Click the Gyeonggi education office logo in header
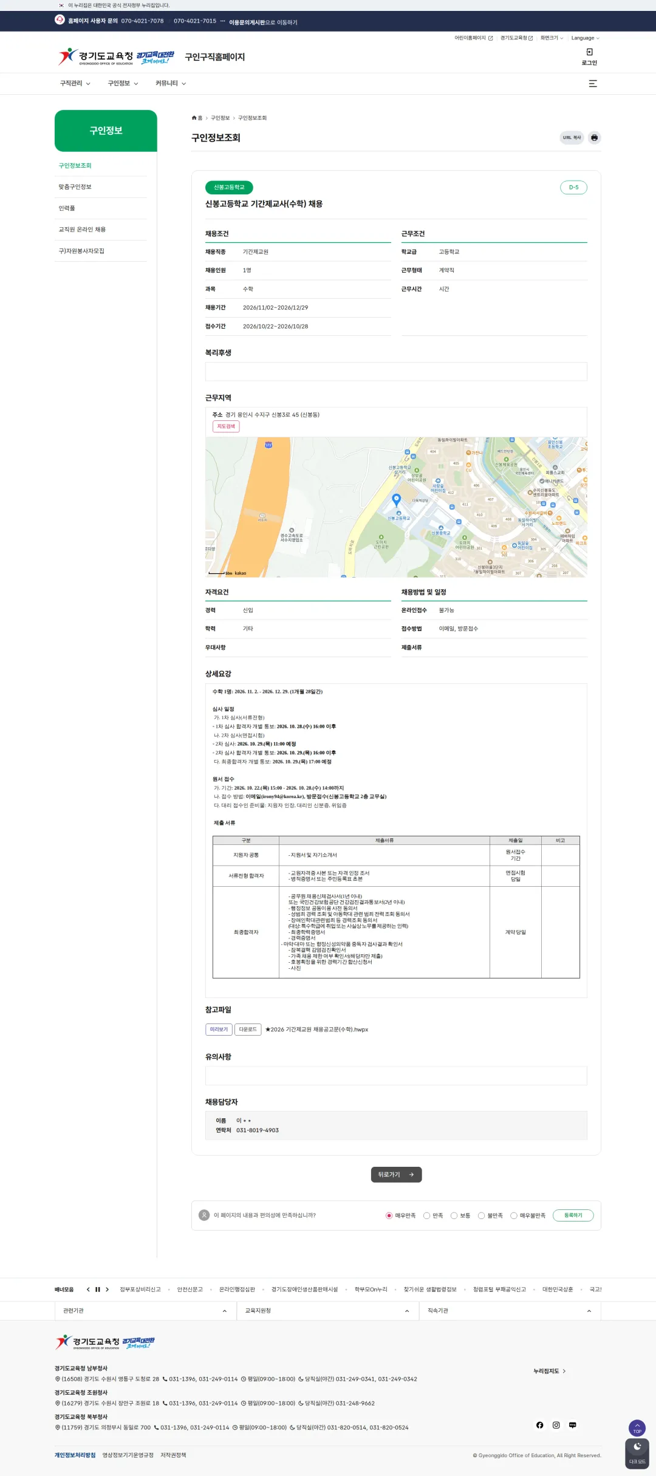The width and height of the screenshot is (656, 1476). click(x=116, y=57)
